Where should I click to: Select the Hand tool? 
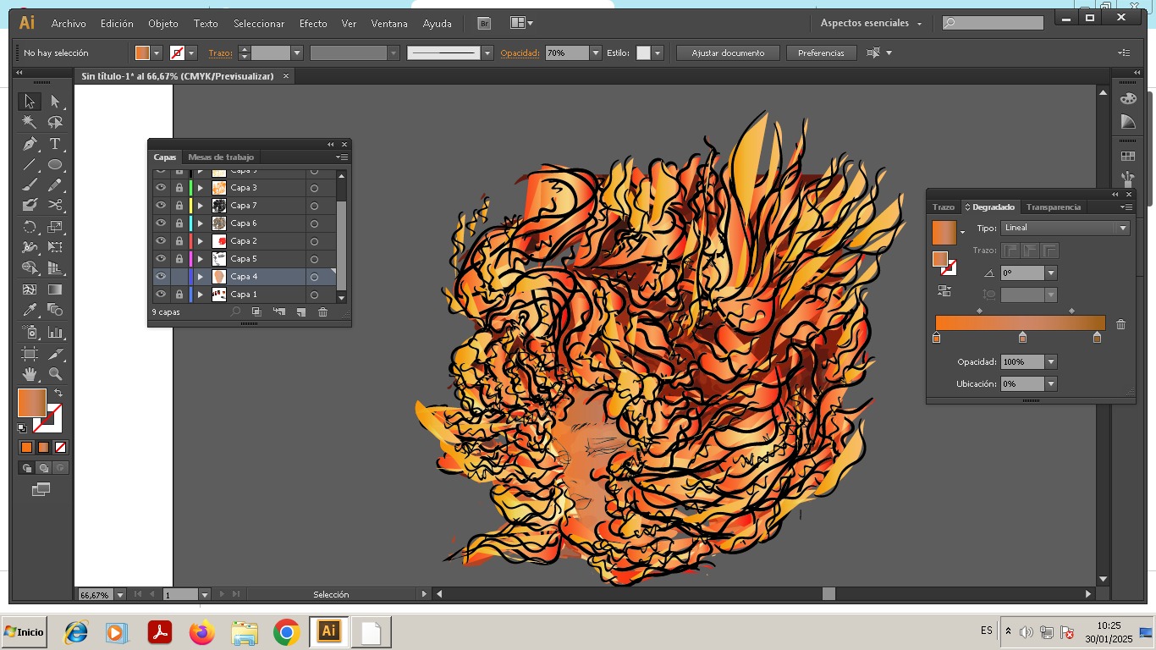[x=30, y=373]
